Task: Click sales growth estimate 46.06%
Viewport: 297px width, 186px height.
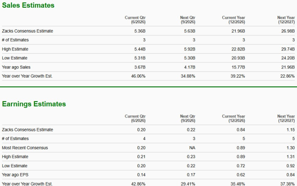Action: pyautogui.click(x=138, y=76)
